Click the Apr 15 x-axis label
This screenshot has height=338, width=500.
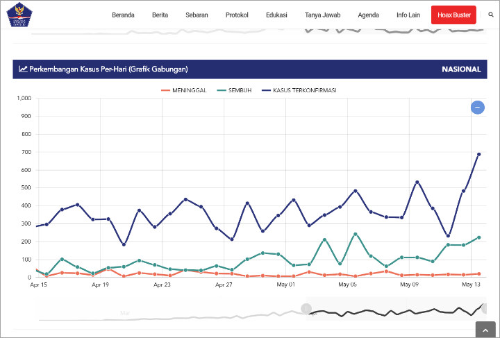click(x=38, y=285)
